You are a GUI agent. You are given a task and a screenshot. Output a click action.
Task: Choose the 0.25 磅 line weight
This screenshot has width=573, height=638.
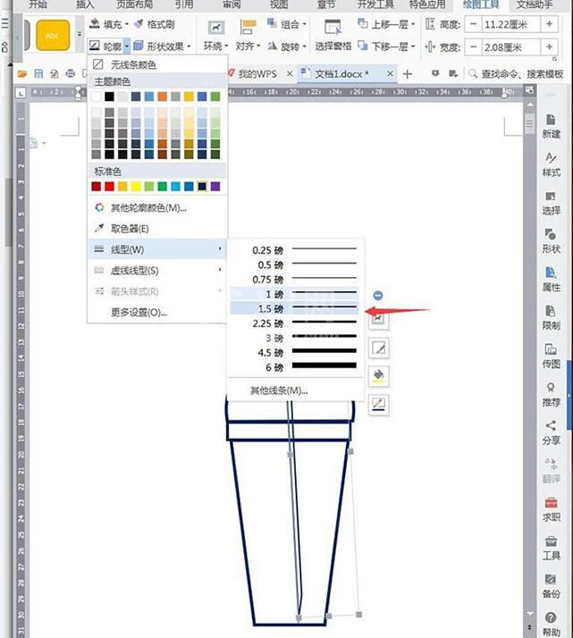pyautogui.click(x=295, y=250)
